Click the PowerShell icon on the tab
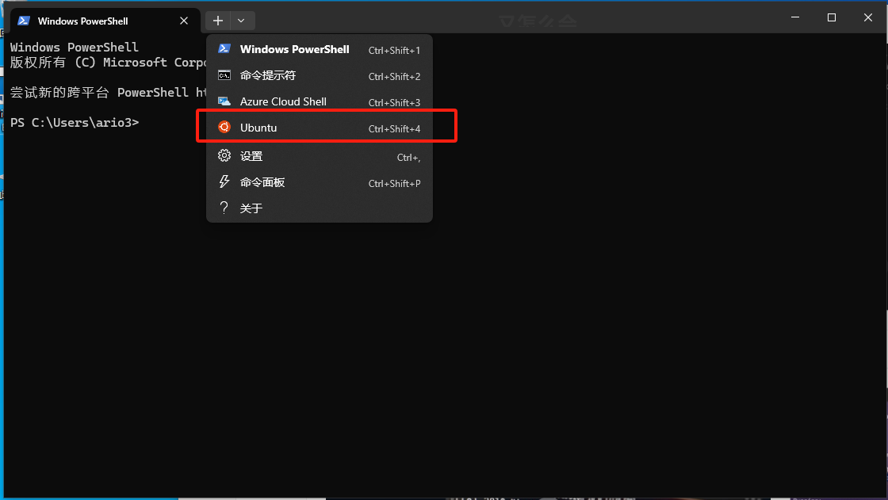The width and height of the screenshot is (888, 500). click(24, 21)
